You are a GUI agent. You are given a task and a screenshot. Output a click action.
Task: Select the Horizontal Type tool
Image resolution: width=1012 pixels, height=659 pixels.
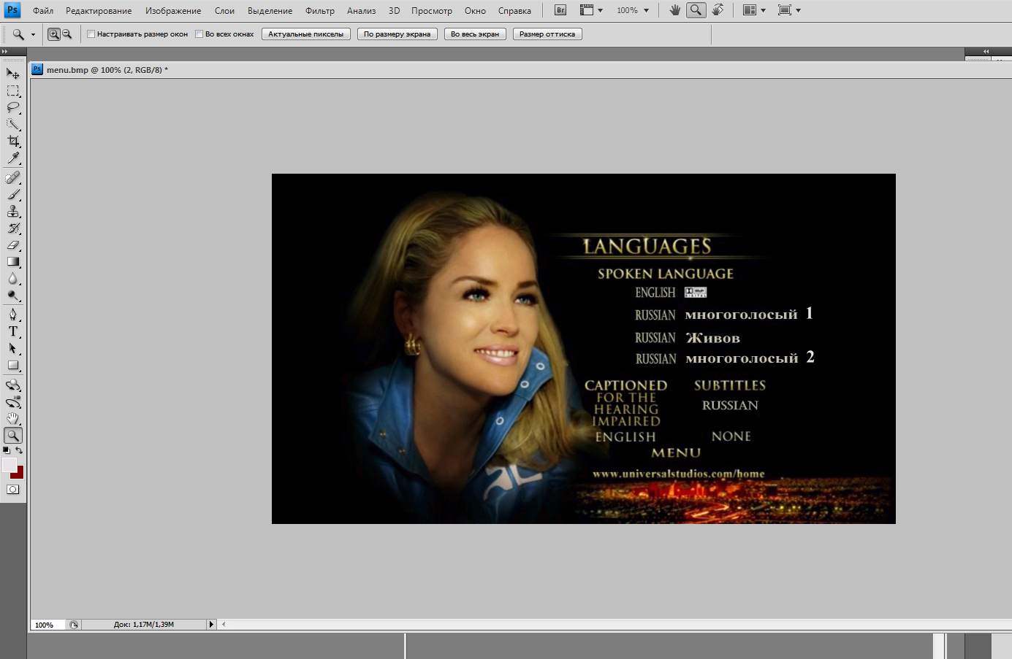(13, 332)
